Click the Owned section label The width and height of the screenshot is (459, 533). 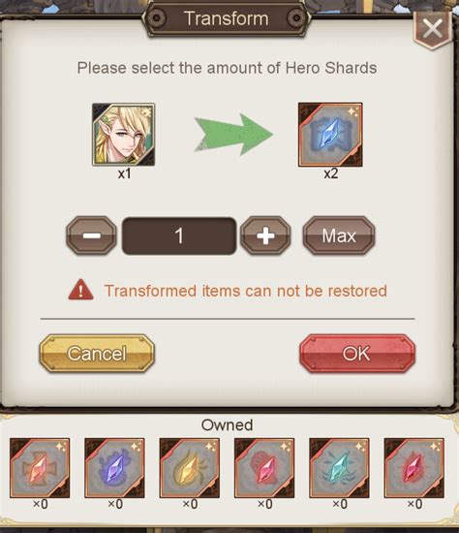click(x=227, y=424)
